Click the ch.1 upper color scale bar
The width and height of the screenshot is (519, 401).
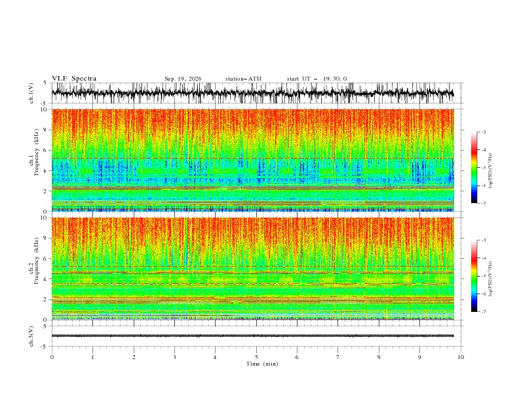474,168
